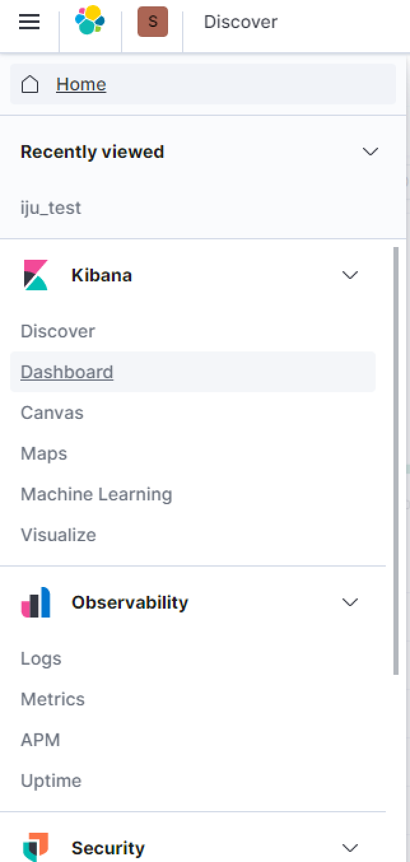Viewport: 410px width, 862px height.
Task: Click the Elastic logo icon
Action: 90,21
